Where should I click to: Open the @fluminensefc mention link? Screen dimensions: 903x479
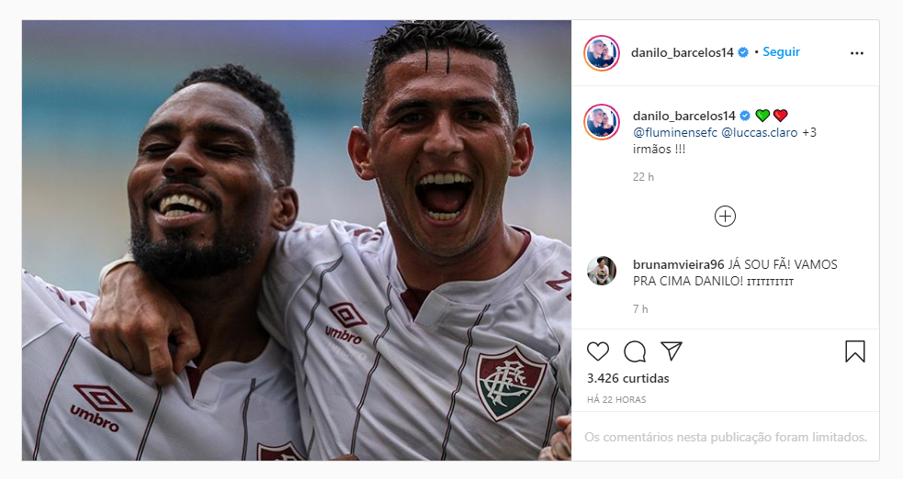coord(675,132)
